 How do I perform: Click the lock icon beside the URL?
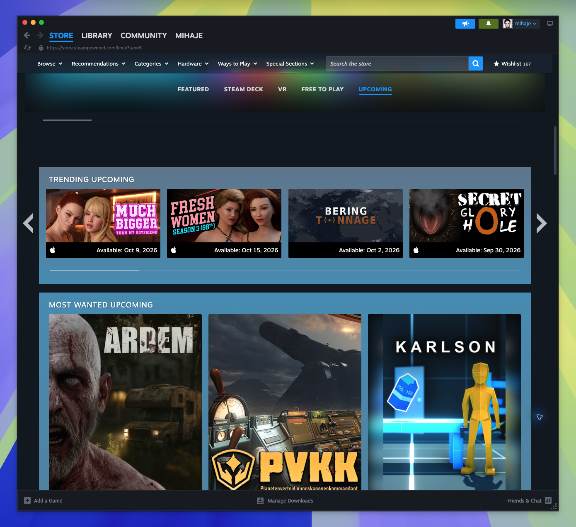(x=41, y=48)
